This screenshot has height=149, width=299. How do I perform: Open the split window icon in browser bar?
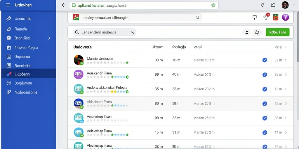coord(273,5)
